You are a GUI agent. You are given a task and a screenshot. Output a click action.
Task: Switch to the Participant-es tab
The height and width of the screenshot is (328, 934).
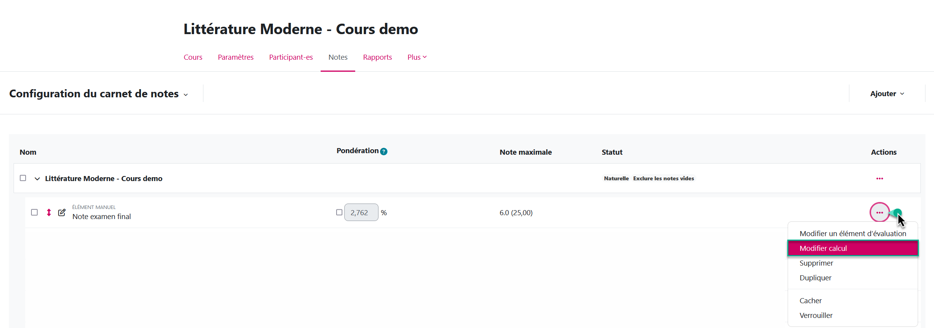tap(291, 57)
